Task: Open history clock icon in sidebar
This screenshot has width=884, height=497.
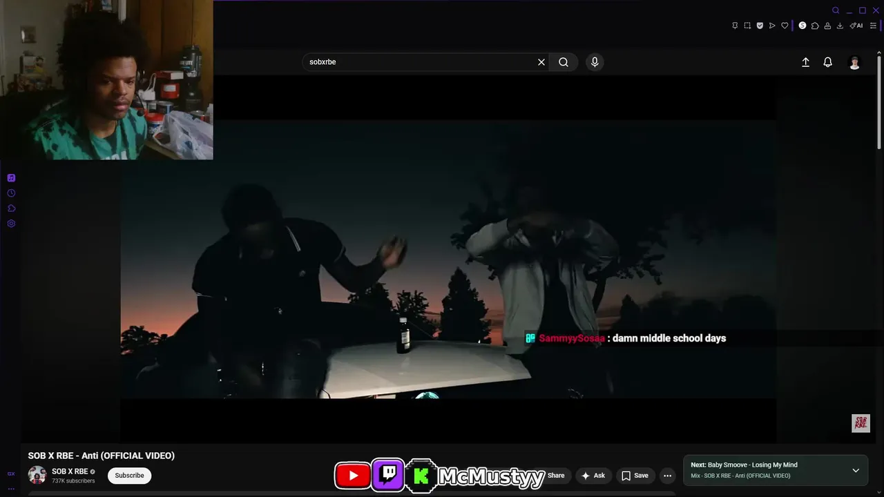Action: click(11, 193)
